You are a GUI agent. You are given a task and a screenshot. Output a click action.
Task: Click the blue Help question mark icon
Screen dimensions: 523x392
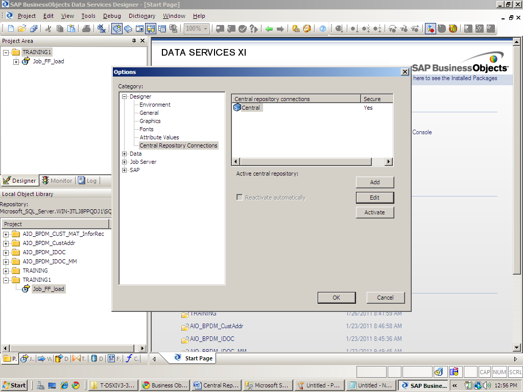(323, 29)
